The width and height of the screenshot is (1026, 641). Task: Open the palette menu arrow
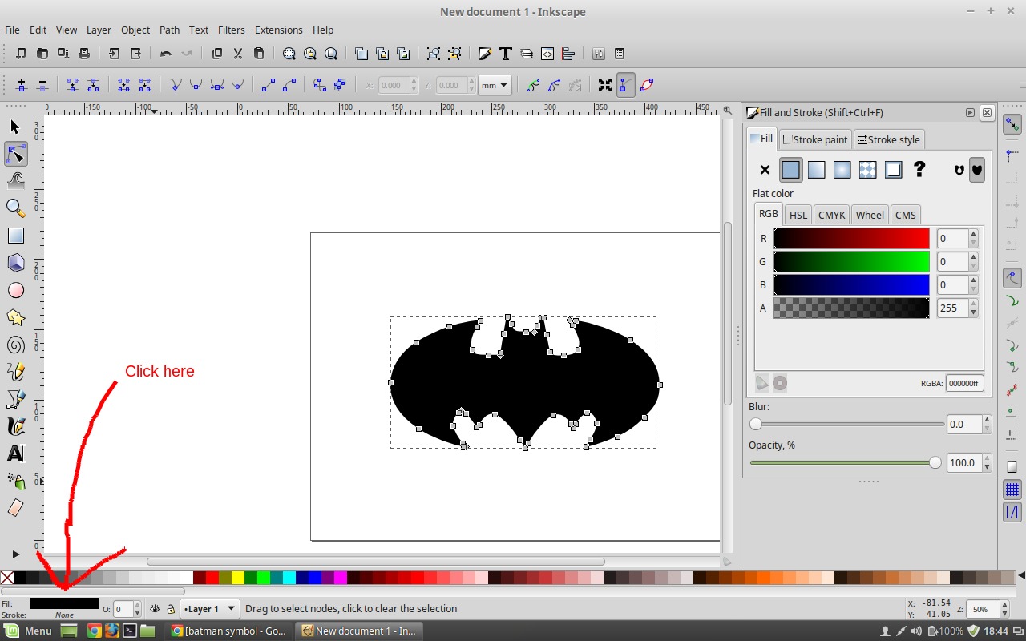(x=1021, y=576)
